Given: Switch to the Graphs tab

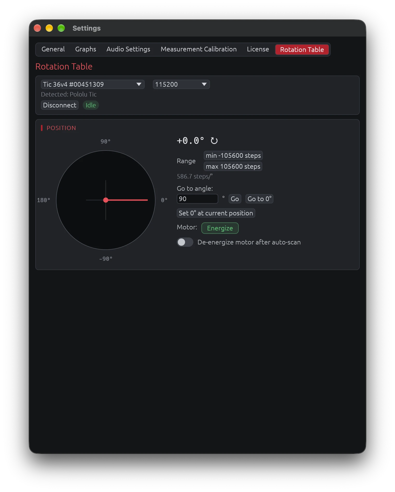Looking at the screenshot, I should 86,49.
